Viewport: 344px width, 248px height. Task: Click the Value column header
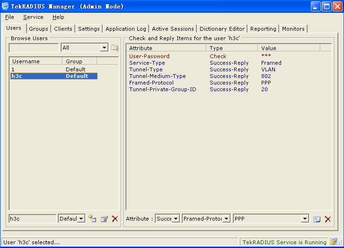pos(289,48)
